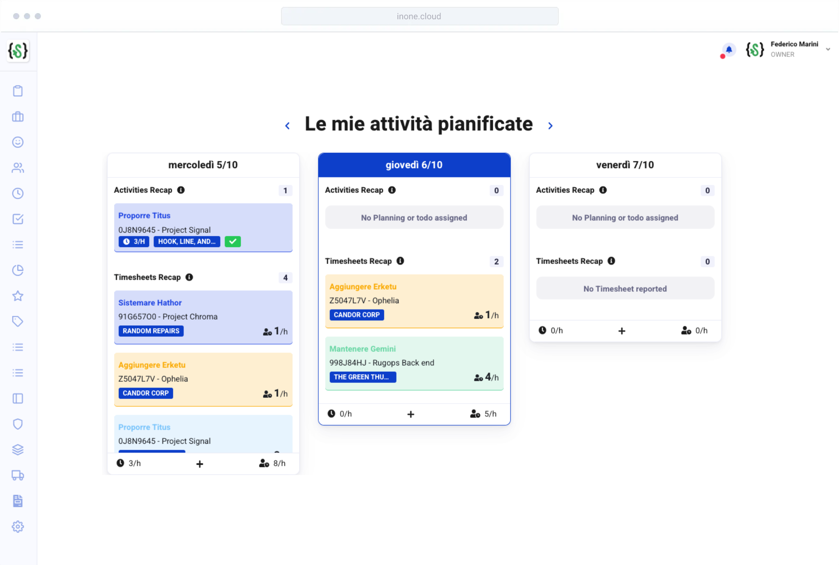
Task: Click the star favorites icon
Action: 18,296
